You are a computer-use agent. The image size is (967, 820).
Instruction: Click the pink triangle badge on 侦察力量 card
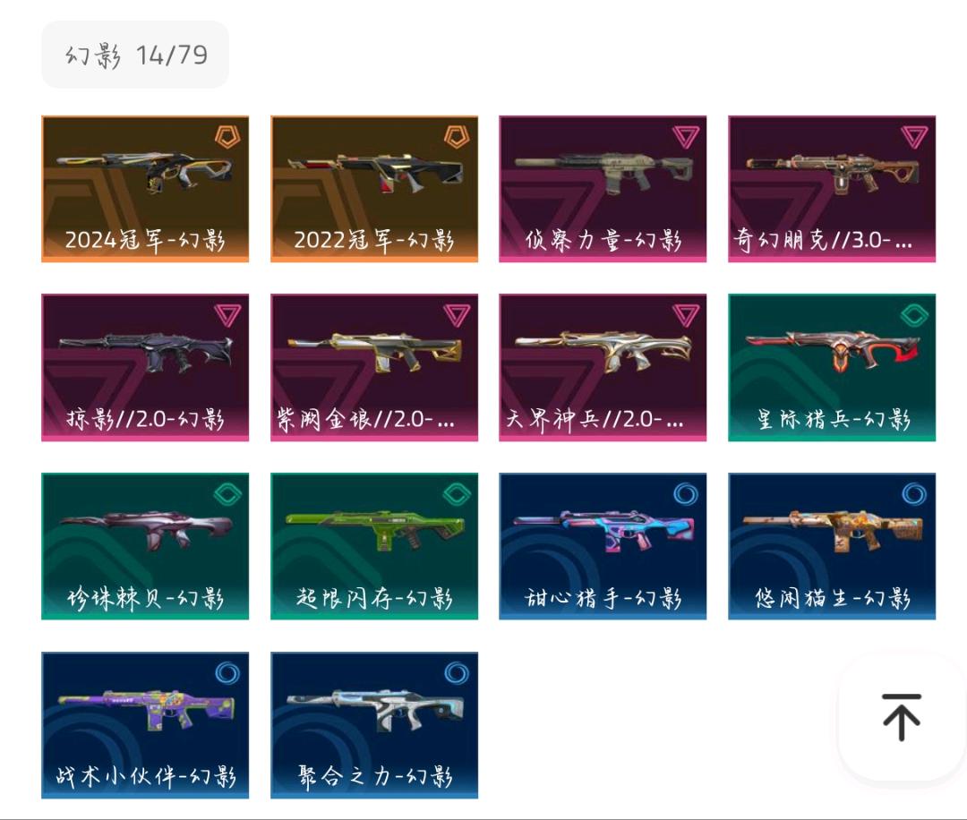click(686, 136)
